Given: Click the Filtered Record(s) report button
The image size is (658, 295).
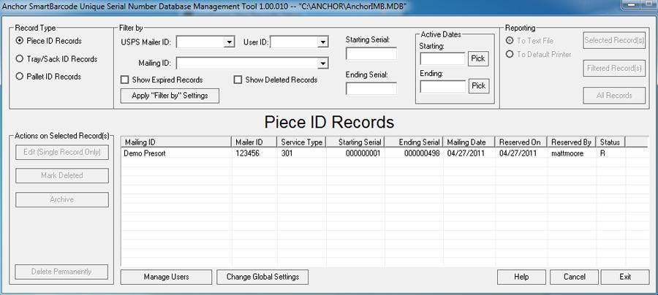Looking at the screenshot, I should 614,69.
